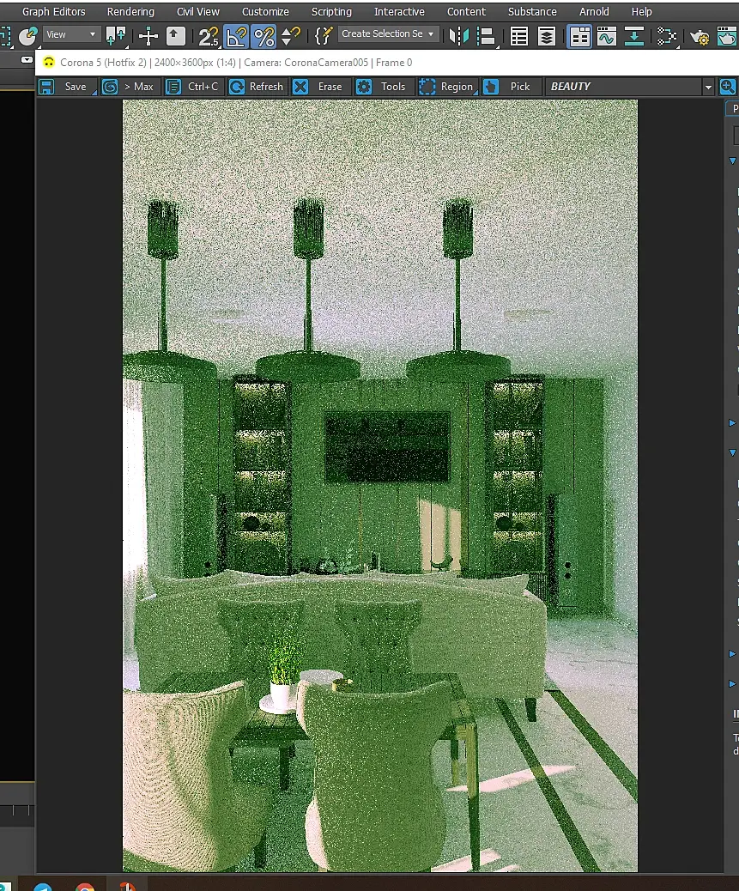This screenshot has width=739, height=891.
Task: Open the Rendered Frame Window icon
Action: tap(727, 36)
